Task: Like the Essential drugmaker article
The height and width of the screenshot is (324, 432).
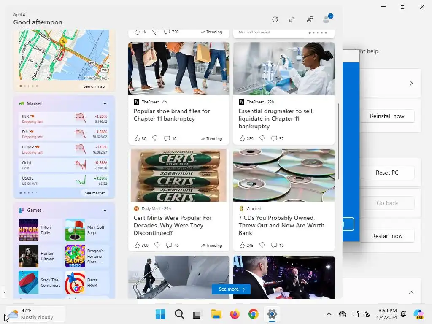Action: click(x=242, y=138)
